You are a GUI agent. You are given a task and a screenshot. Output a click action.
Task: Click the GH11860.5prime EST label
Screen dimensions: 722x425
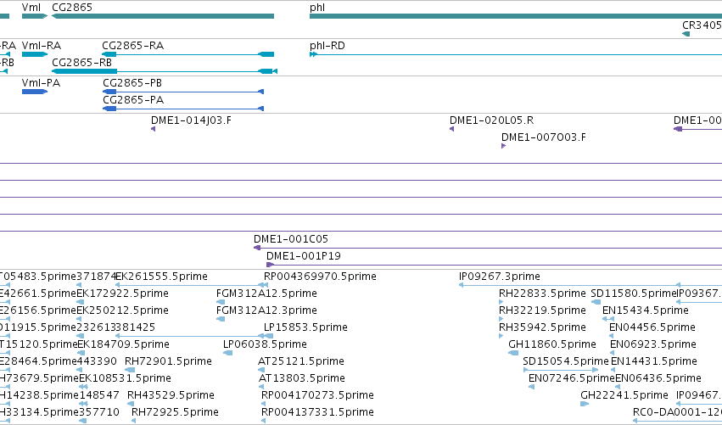pos(552,344)
